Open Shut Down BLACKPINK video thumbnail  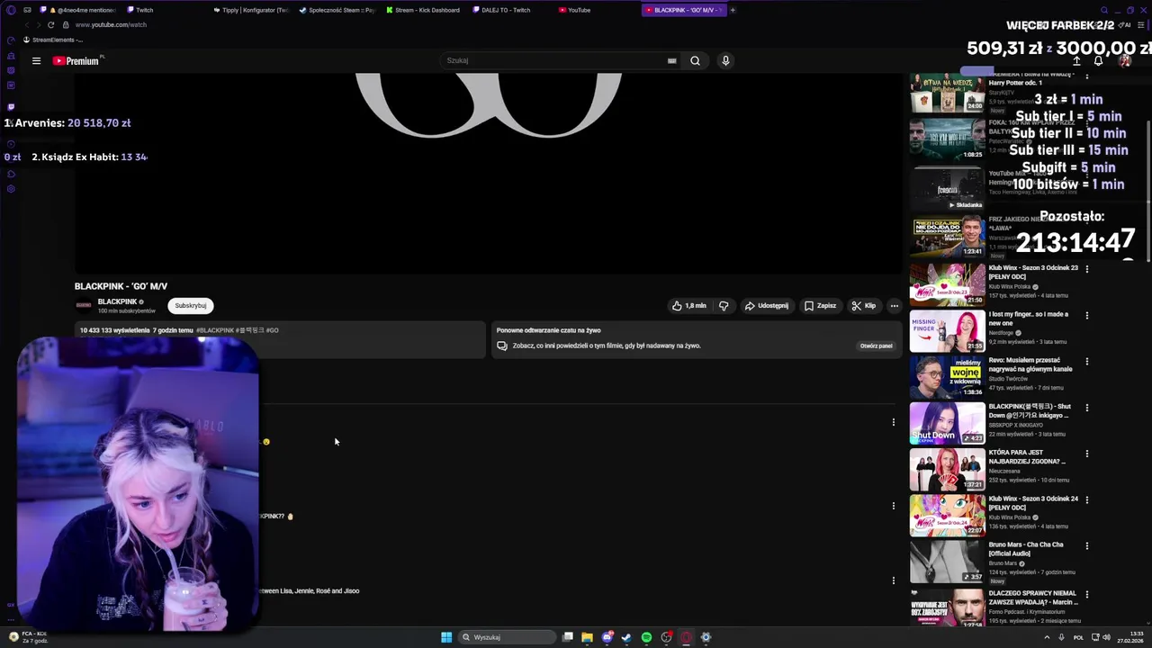point(947,423)
